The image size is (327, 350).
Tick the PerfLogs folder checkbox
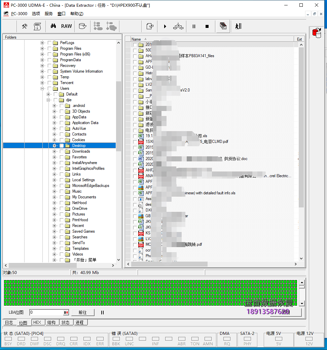point(49,43)
